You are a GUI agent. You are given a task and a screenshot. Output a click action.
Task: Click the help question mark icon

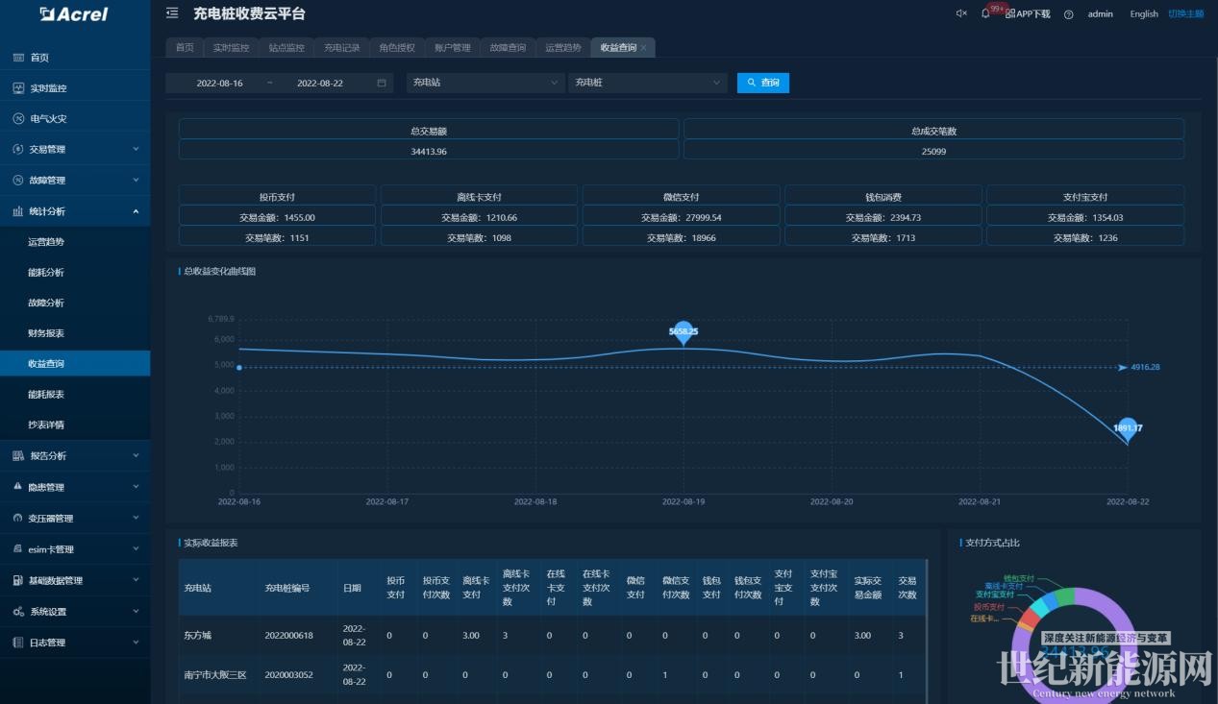point(1068,14)
